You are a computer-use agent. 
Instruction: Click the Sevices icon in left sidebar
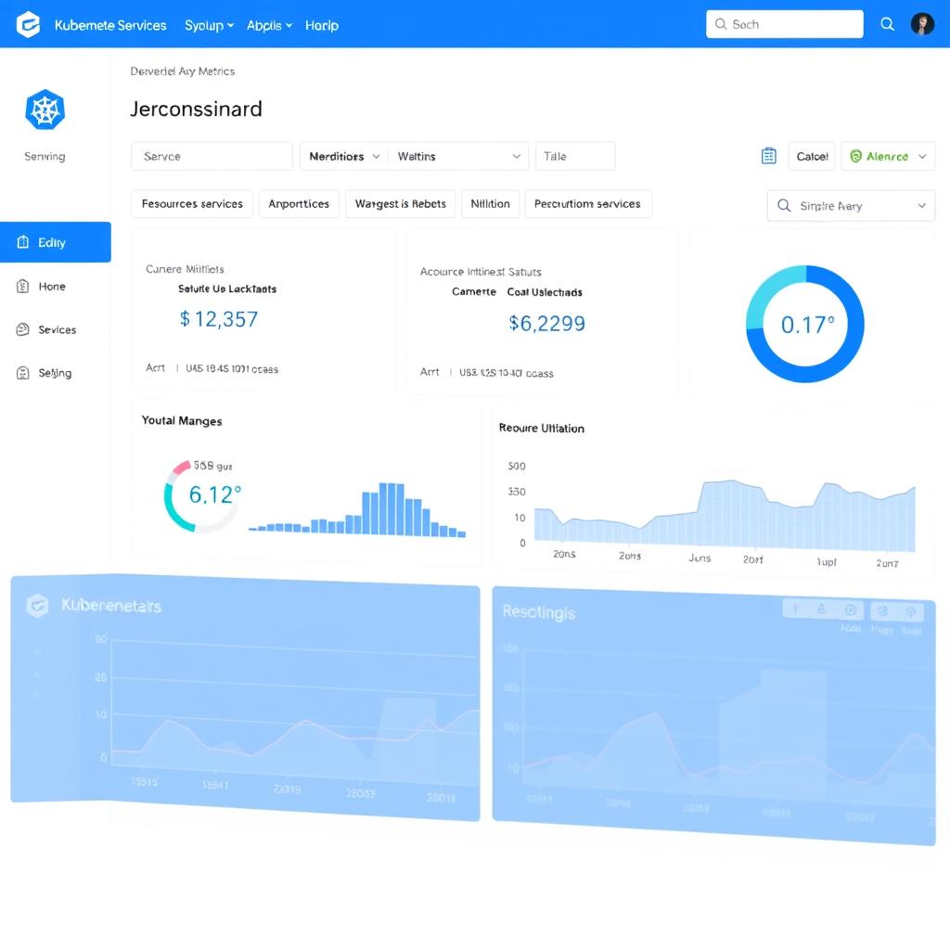pyautogui.click(x=24, y=329)
